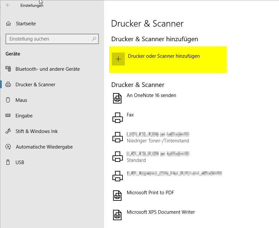Click the back arrow in Einstellungen

pyautogui.click(x=8, y=5)
